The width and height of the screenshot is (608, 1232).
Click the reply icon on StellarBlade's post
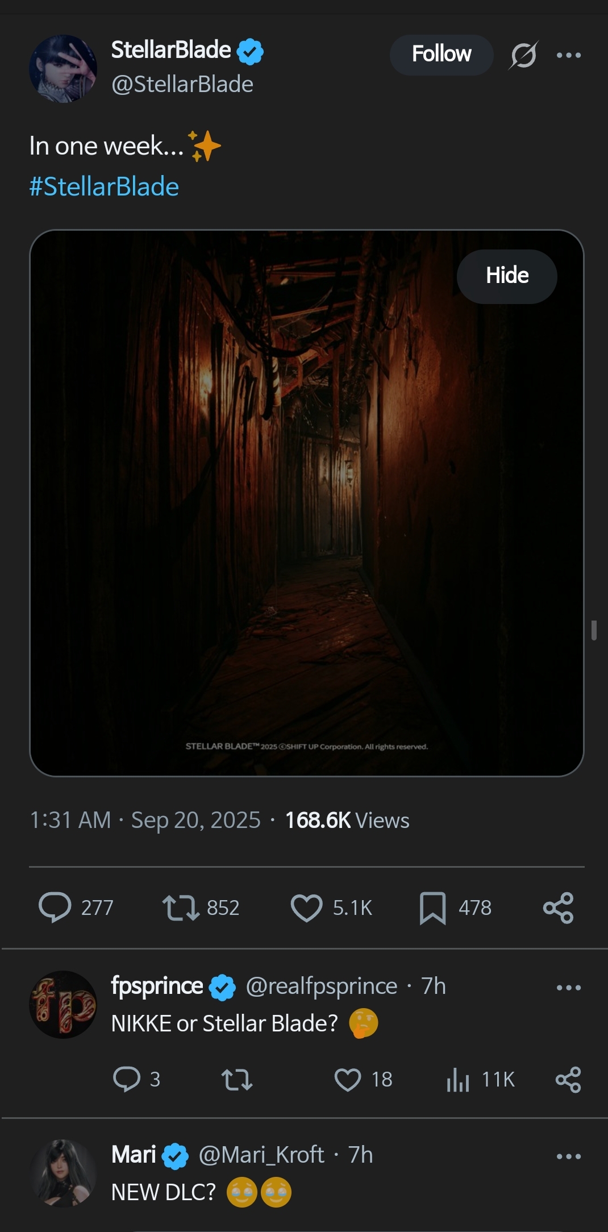pos(55,907)
